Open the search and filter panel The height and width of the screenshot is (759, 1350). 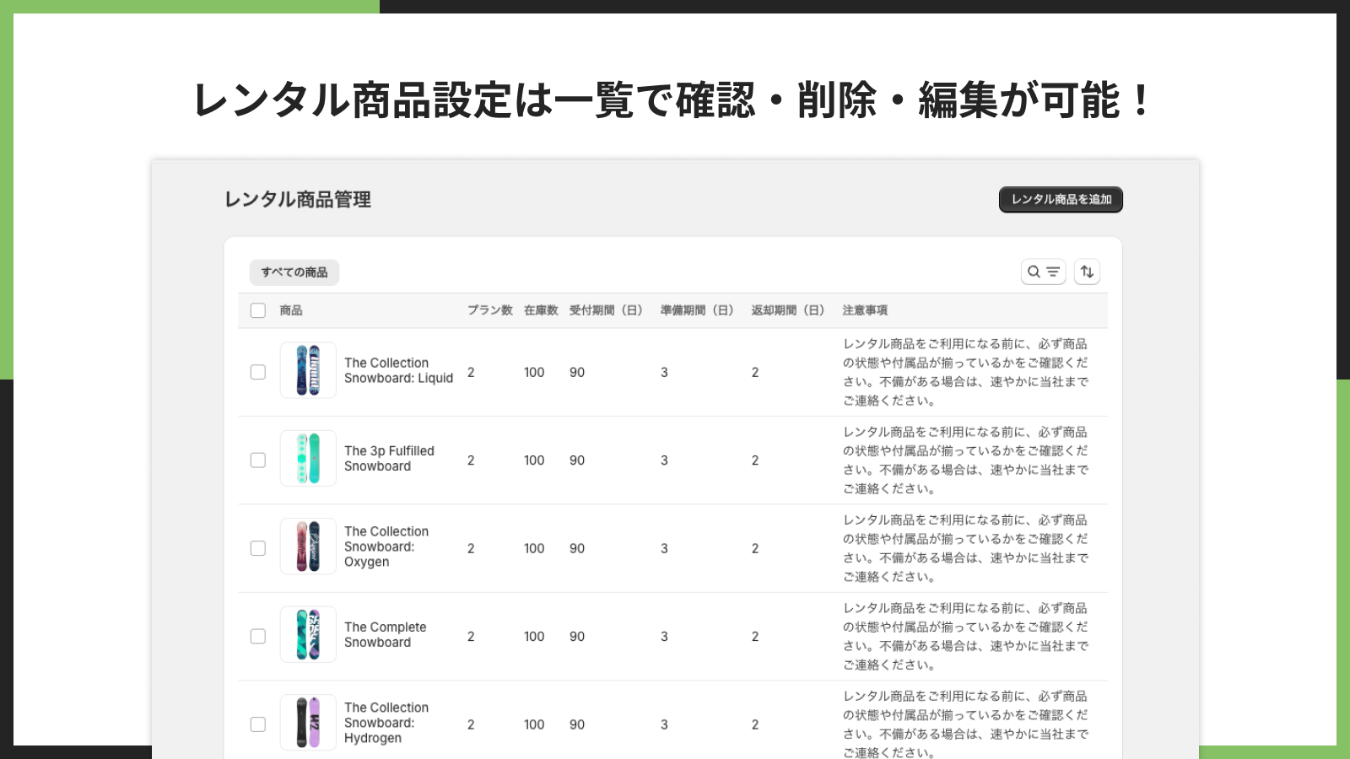1043,272
